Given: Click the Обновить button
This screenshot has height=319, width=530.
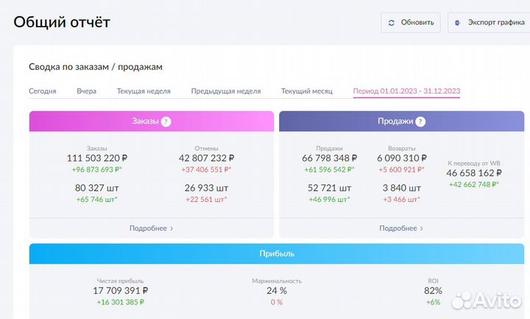Looking at the screenshot, I should (411, 23).
